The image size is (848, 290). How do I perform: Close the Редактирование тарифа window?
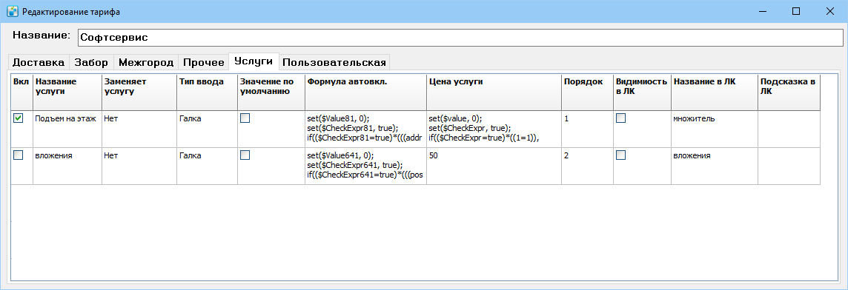(830, 11)
